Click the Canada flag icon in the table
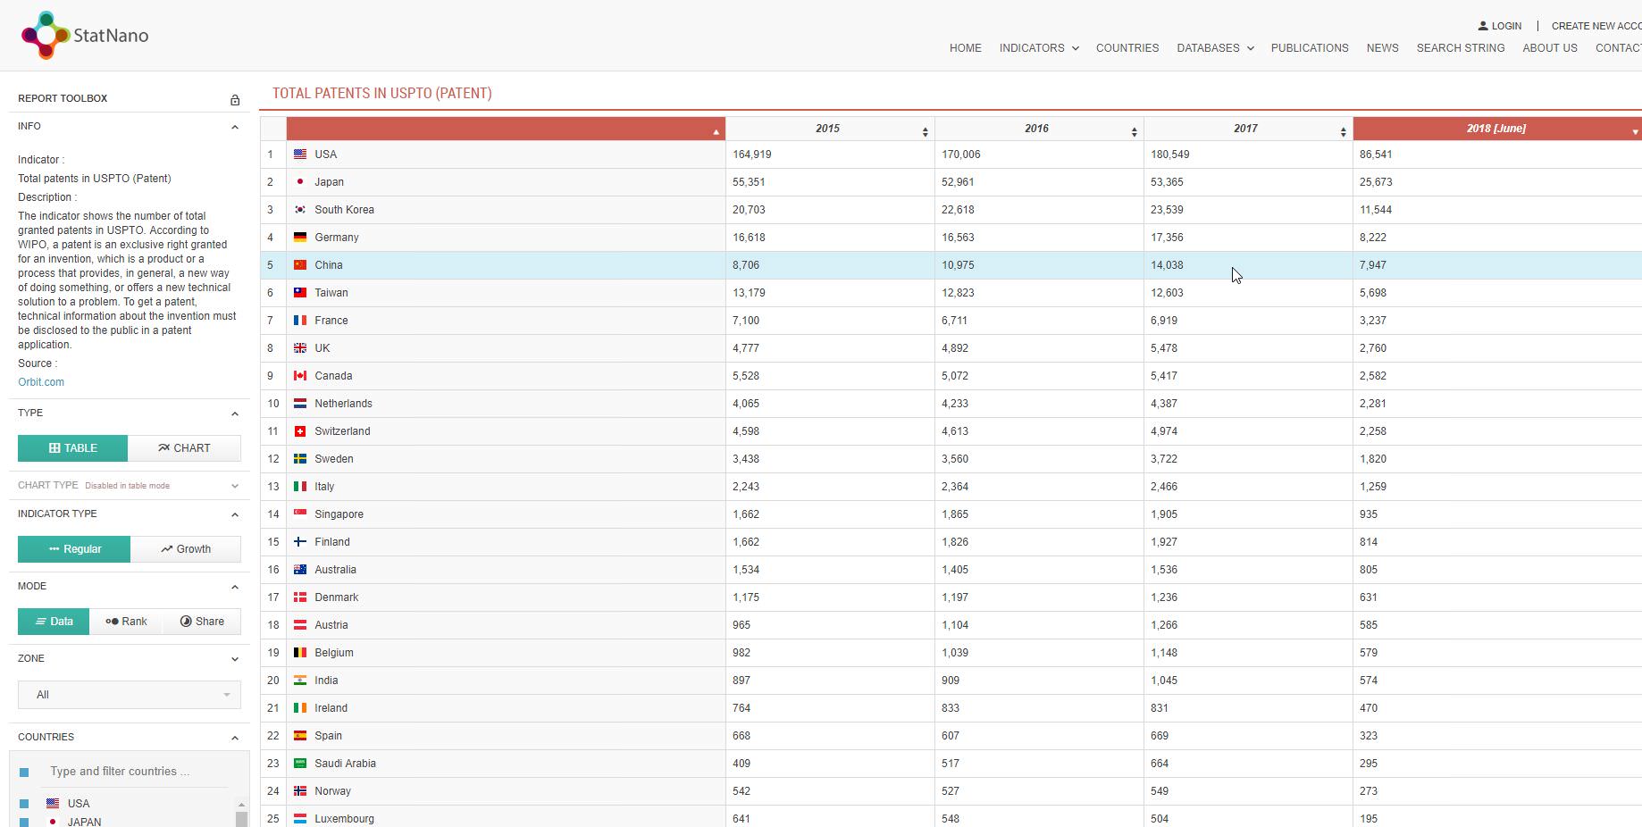The image size is (1642, 827). tap(300, 376)
